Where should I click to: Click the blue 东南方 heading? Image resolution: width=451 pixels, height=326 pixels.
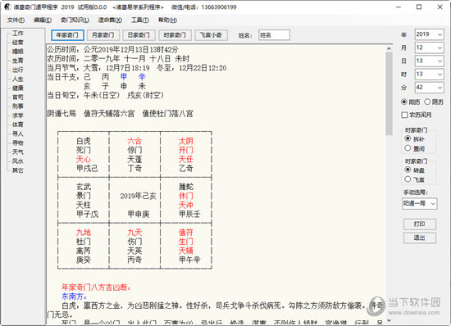[x=74, y=297]
